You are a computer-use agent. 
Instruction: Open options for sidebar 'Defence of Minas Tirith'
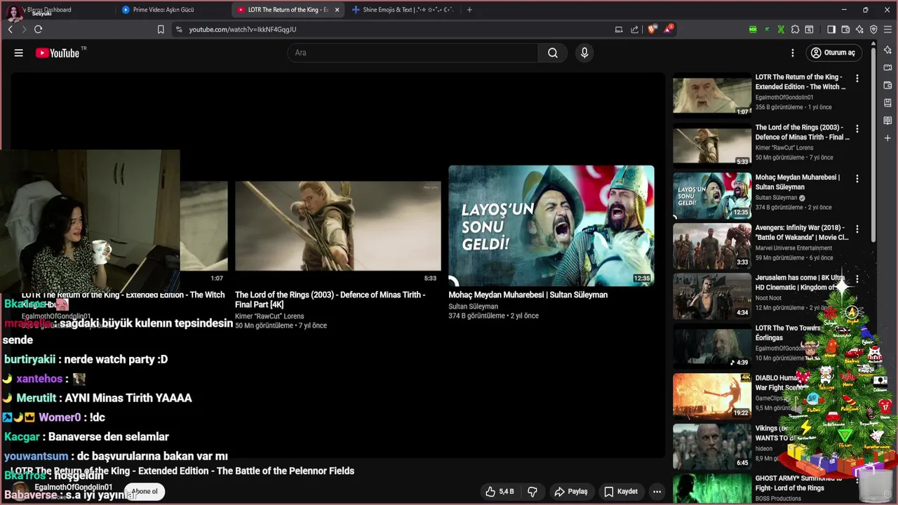tap(857, 129)
